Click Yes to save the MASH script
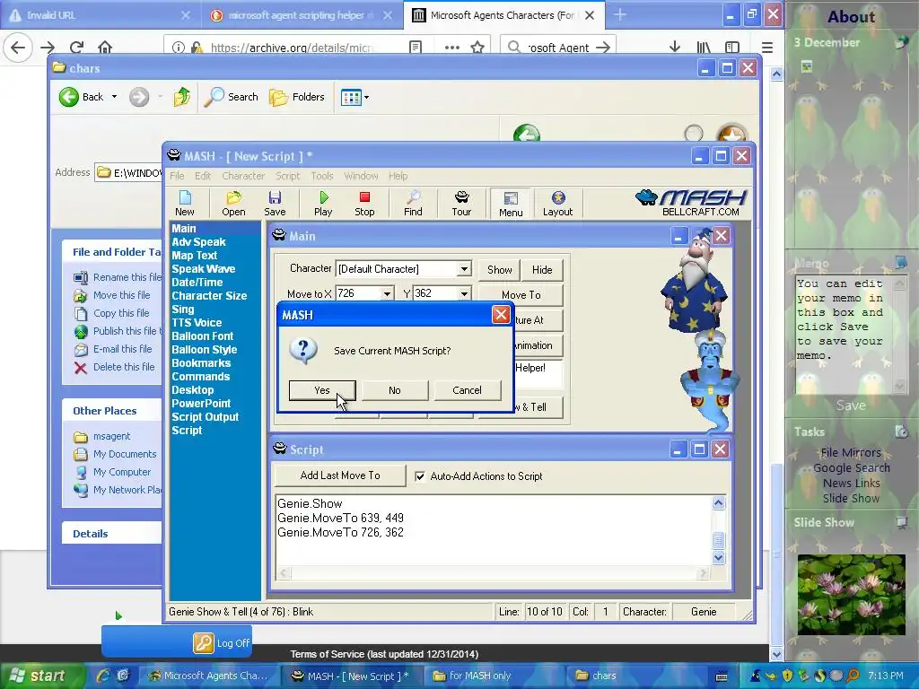919x689 pixels. pyautogui.click(x=322, y=390)
